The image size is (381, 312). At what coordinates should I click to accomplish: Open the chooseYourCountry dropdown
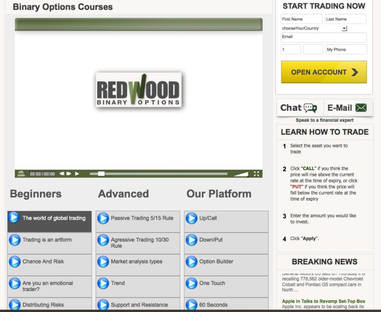pos(344,29)
